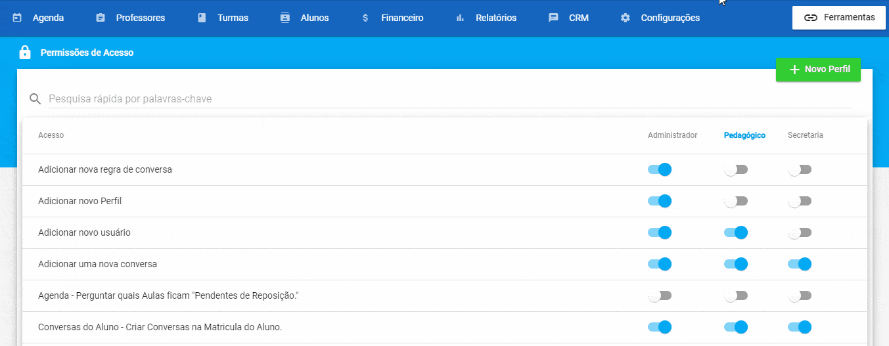Click the Configurações gear icon
Viewport: 889px width, 346px height.
626,18
